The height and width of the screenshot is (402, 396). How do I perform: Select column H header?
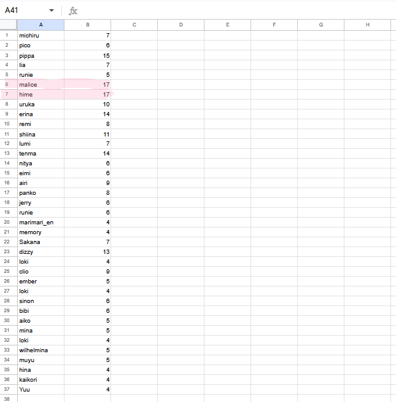367,25
